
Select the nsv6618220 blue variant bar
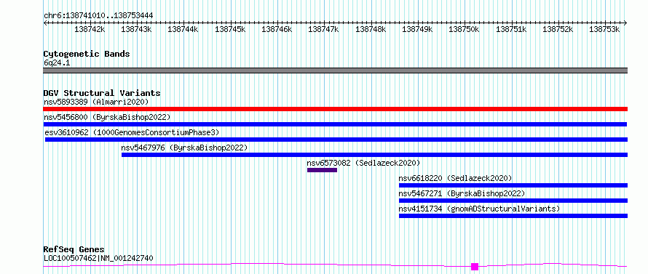coord(513,185)
